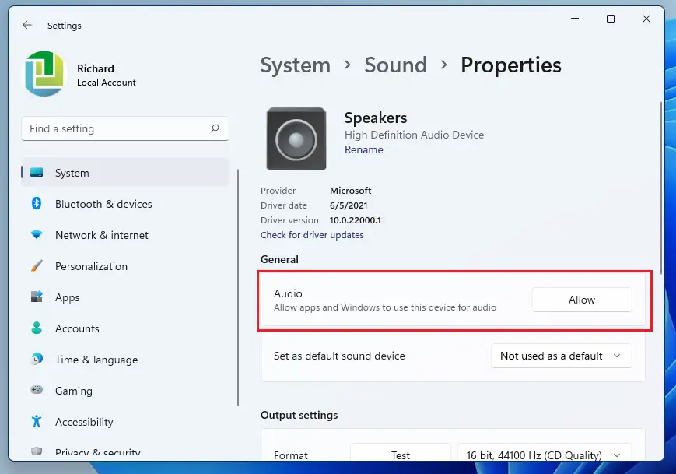Select Apps in the sidebar
This screenshot has height=474, width=676.
pos(125,297)
